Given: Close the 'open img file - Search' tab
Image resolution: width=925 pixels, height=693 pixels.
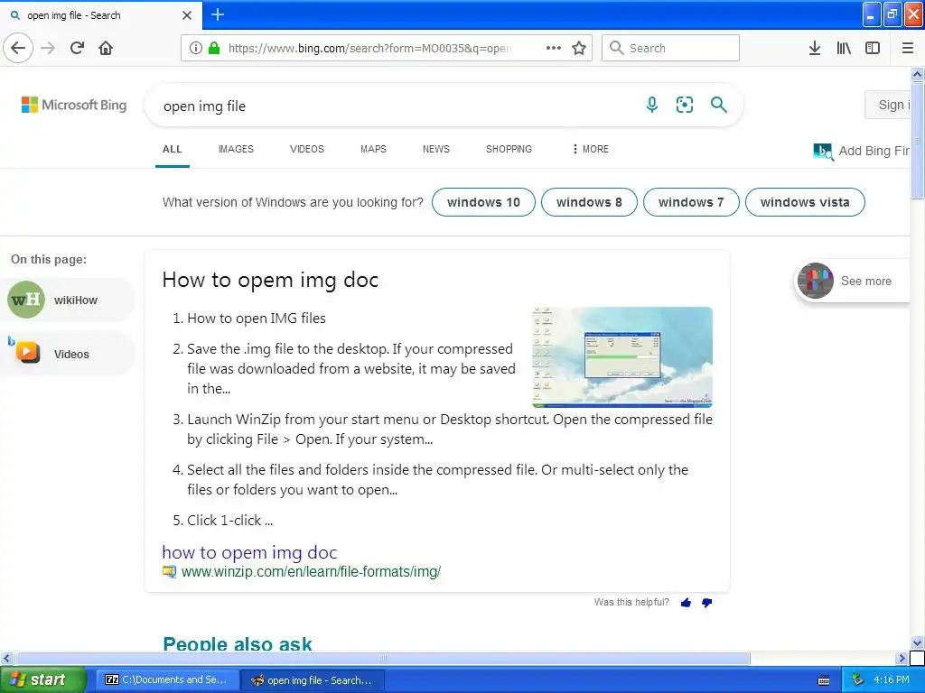Looking at the screenshot, I should coord(187,15).
